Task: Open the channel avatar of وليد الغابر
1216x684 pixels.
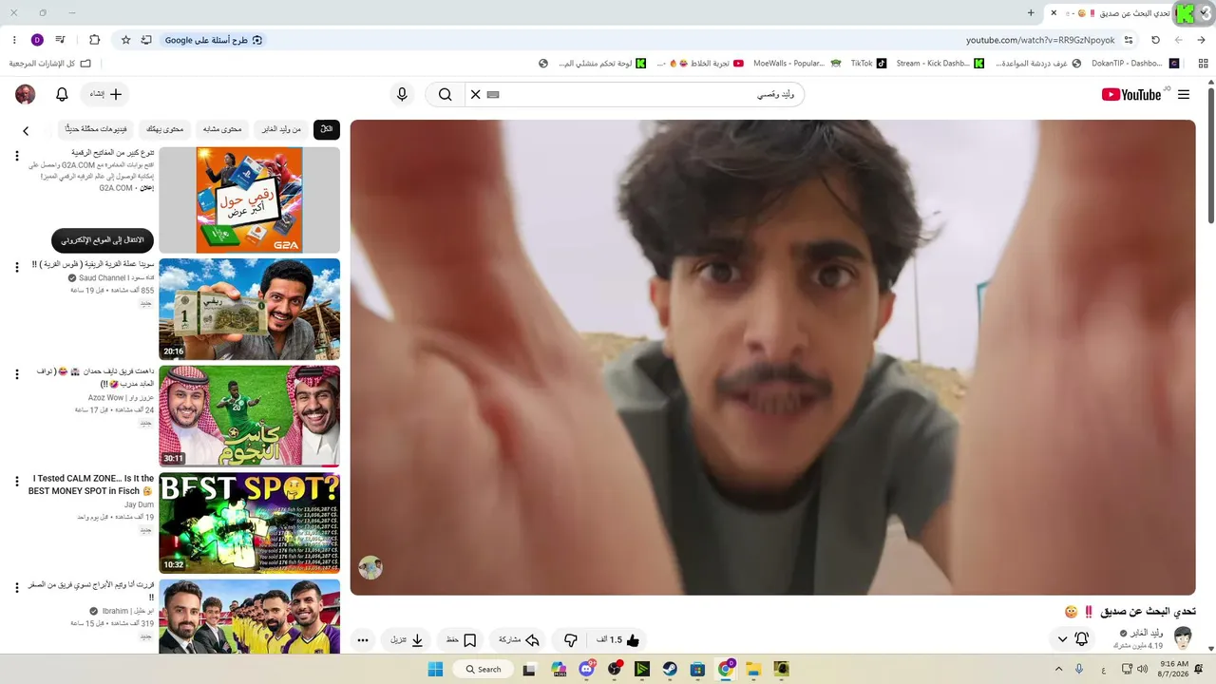Action: click(1183, 637)
